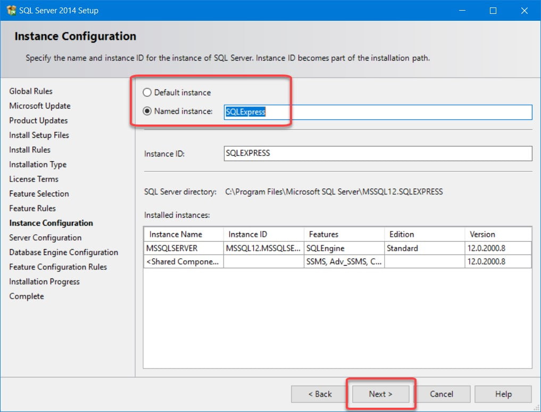Image resolution: width=541 pixels, height=412 pixels.
Task: Sort by the Instance ID column header
Action: pos(264,234)
